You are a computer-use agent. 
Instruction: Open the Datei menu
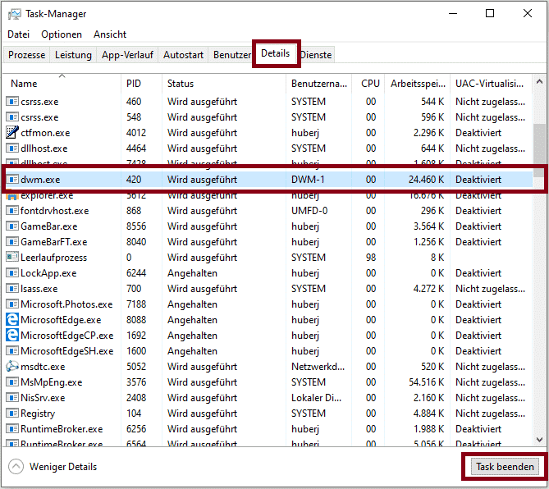pyautogui.click(x=18, y=34)
